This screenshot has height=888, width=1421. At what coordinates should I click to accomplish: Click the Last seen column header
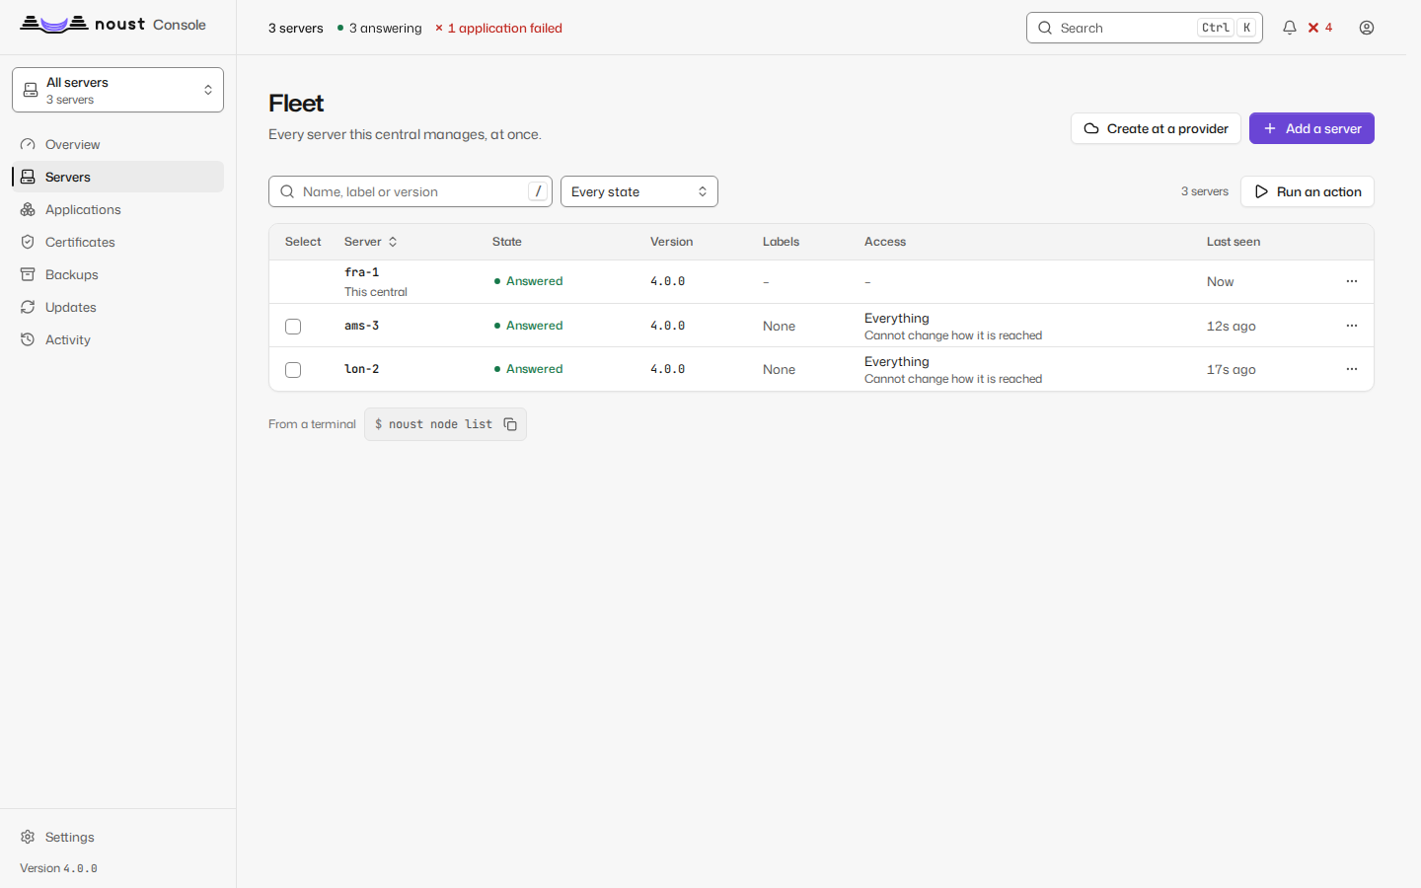(1234, 242)
